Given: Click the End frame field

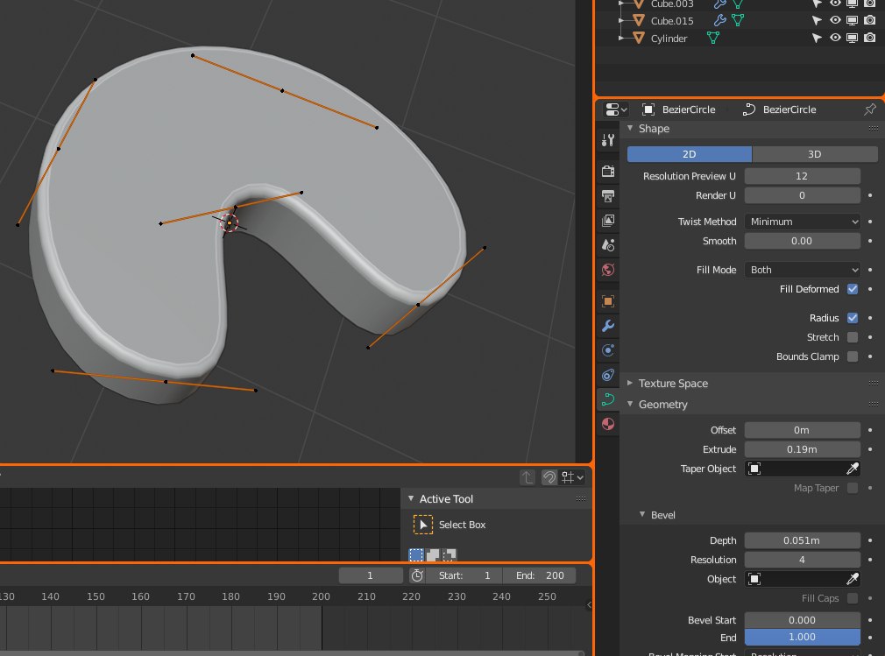Looking at the screenshot, I should coord(540,575).
